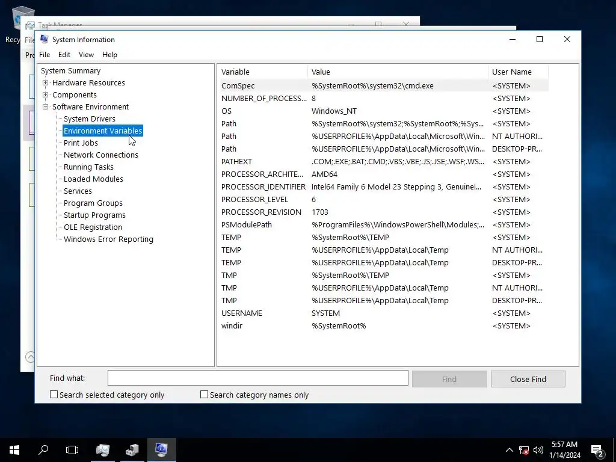Select Print Jobs tree item
The height and width of the screenshot is (462, 616).
click(81, 143)
